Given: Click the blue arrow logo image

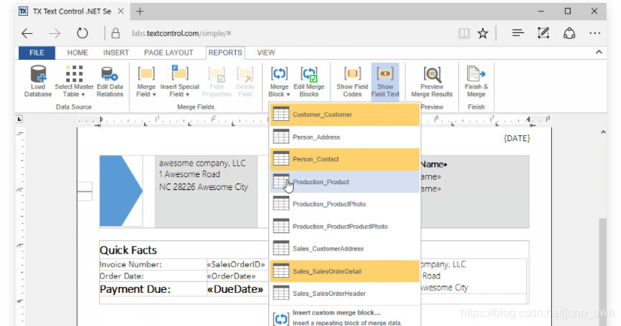Looking at the screenshot, I should 121,191.
